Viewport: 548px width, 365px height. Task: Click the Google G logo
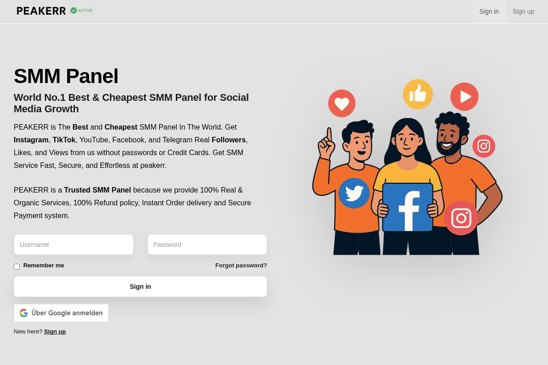24,313
